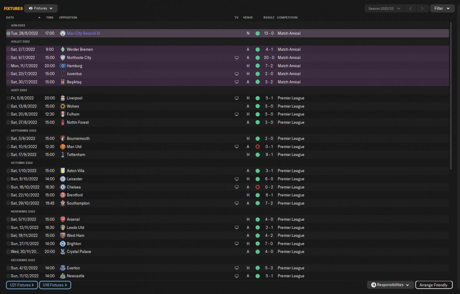
Task: Click the TV icon for the Everton match
Action: [x=236, y=268]
